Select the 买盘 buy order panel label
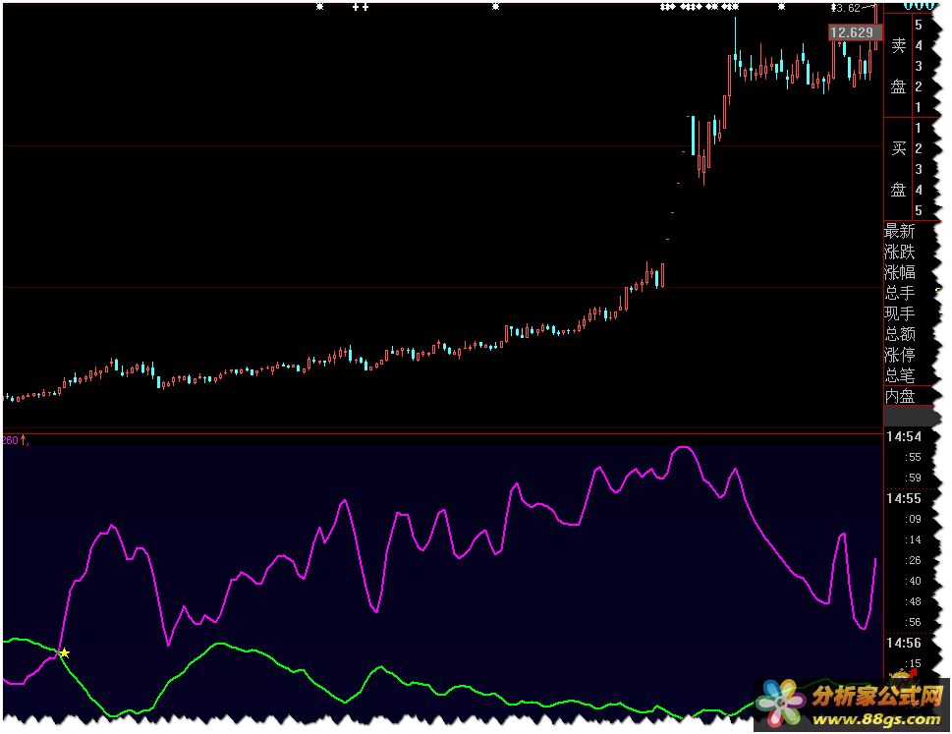The width and height of the screenshot is (952, 734). click(x=898, y=169)
